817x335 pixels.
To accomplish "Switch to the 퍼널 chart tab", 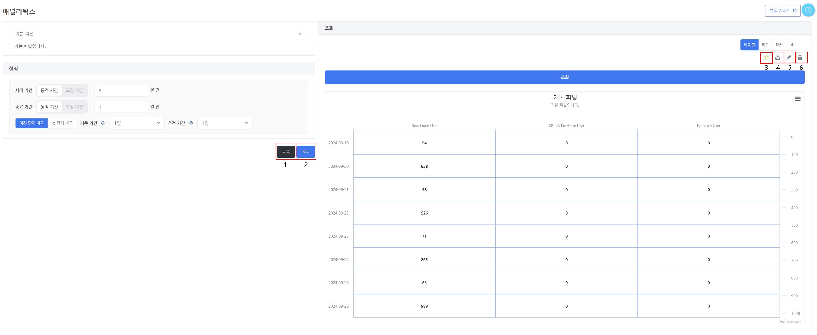I will (x=780, y=45).
